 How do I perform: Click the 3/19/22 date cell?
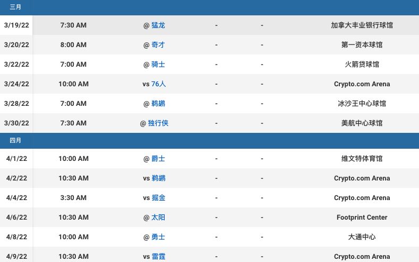(x=16, y=25)
